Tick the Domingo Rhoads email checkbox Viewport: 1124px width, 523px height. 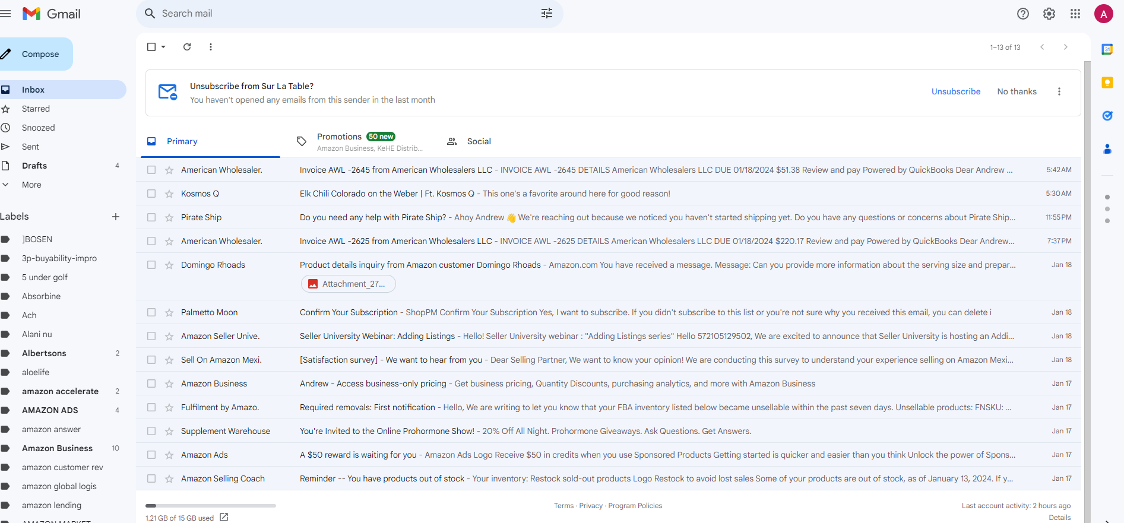coord(151,265)
